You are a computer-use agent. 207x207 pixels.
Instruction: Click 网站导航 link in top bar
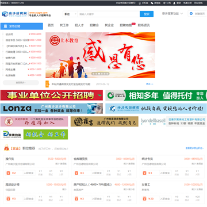pos(198,3)
